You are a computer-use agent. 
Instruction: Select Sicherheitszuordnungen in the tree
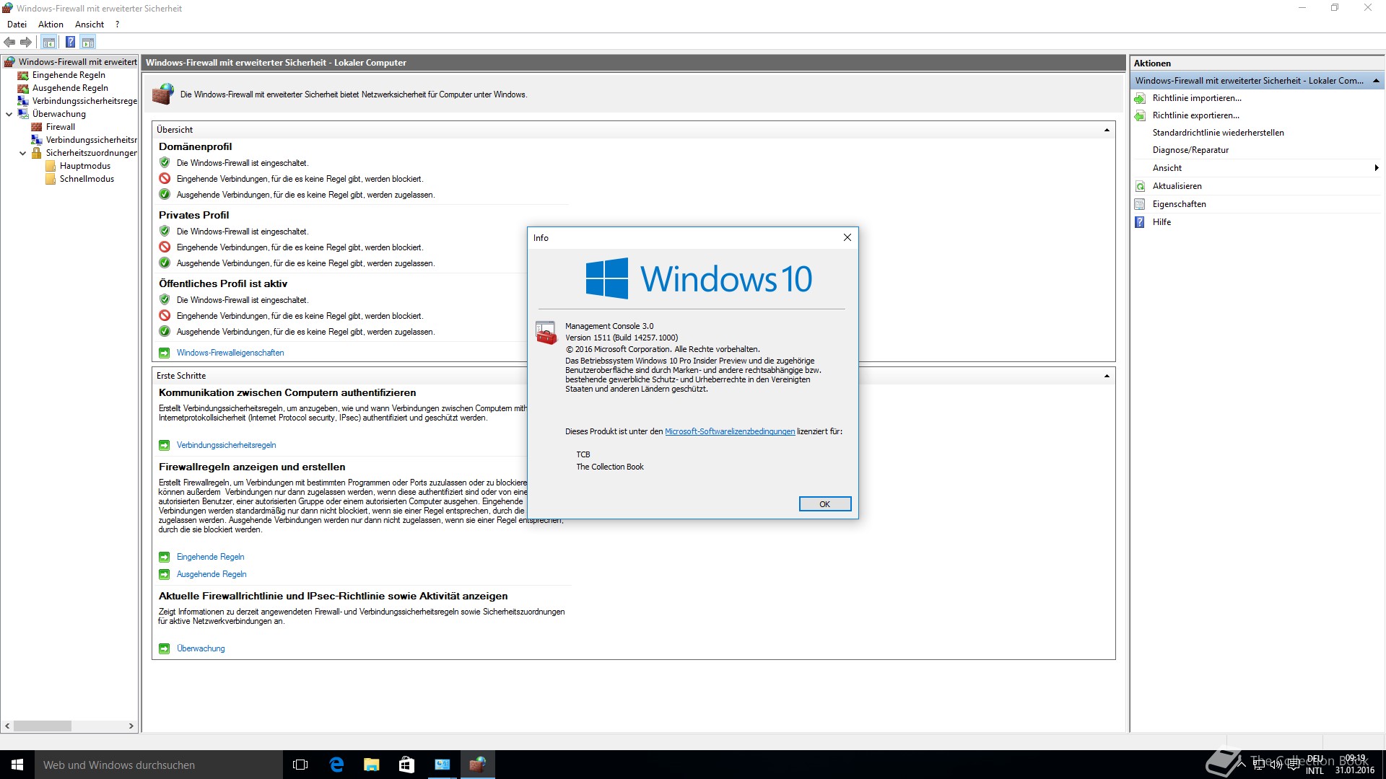91,153
